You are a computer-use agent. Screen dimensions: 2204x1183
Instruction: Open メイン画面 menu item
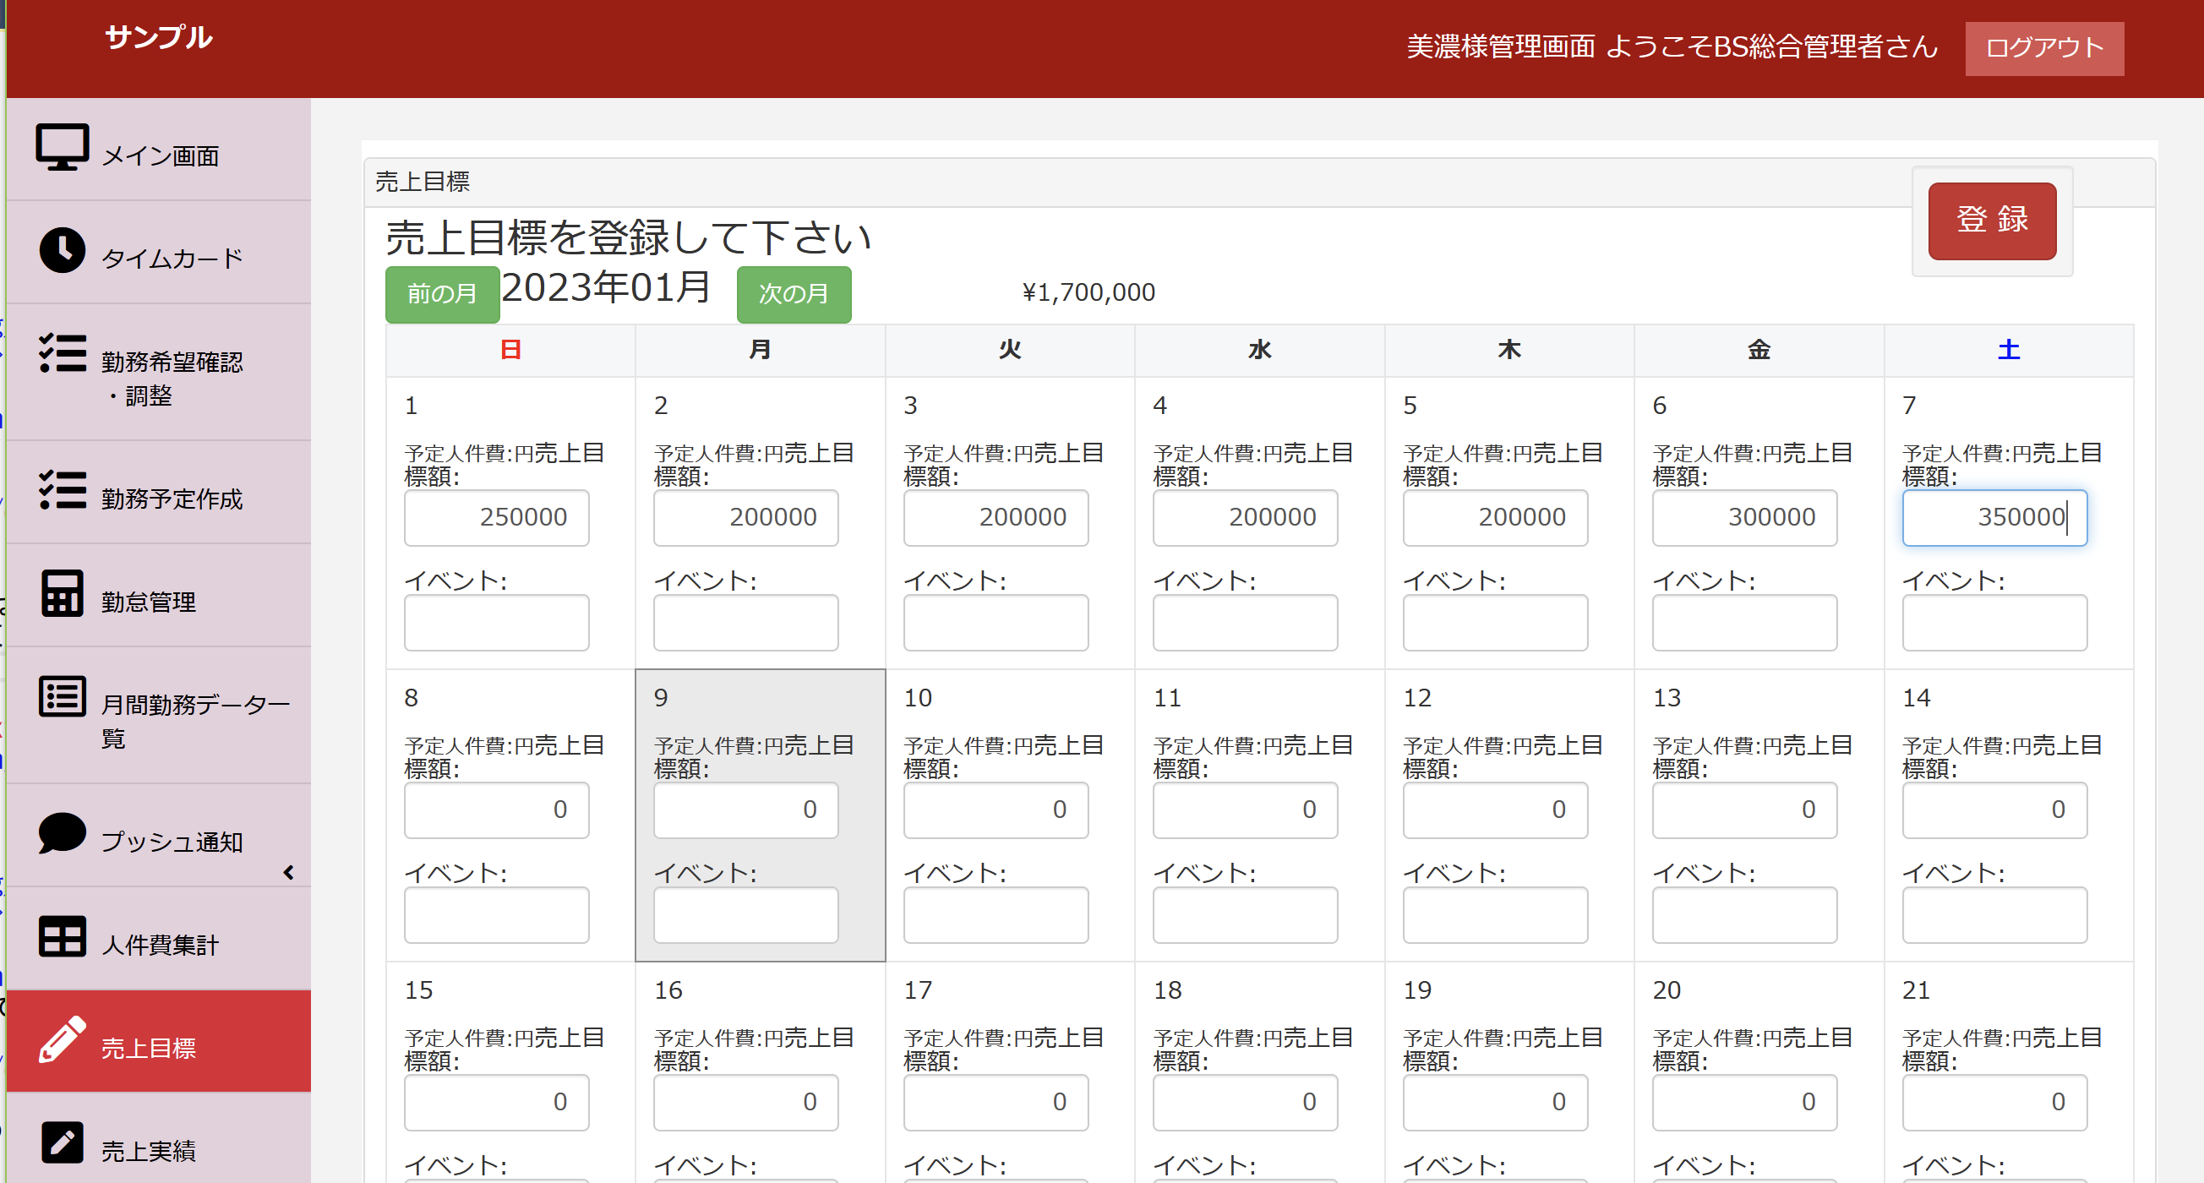tap(158, 150)
